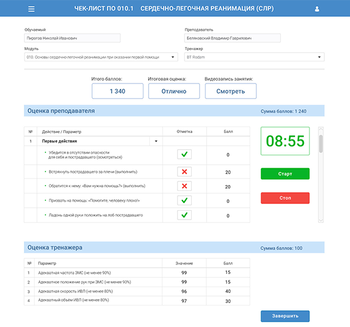Click the 1 340 total points box

[118, 91]
